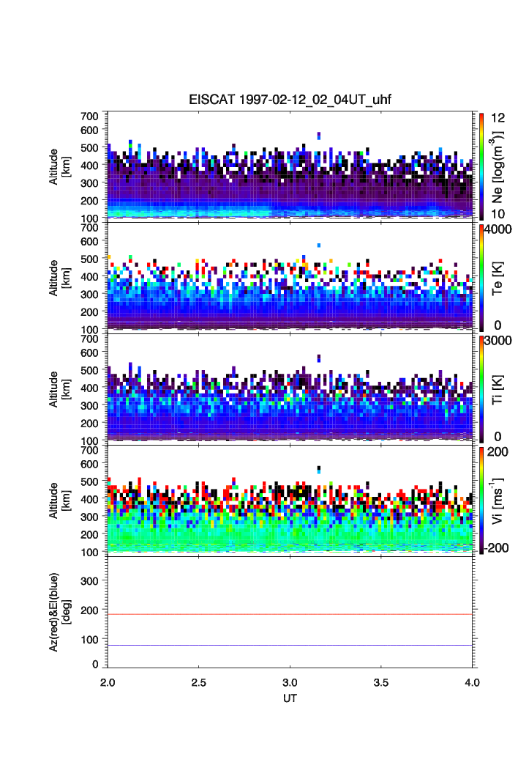Select the 'Altitude [km]' label of the Te panel
Viewport: 518px width, 779px height.
59,278
